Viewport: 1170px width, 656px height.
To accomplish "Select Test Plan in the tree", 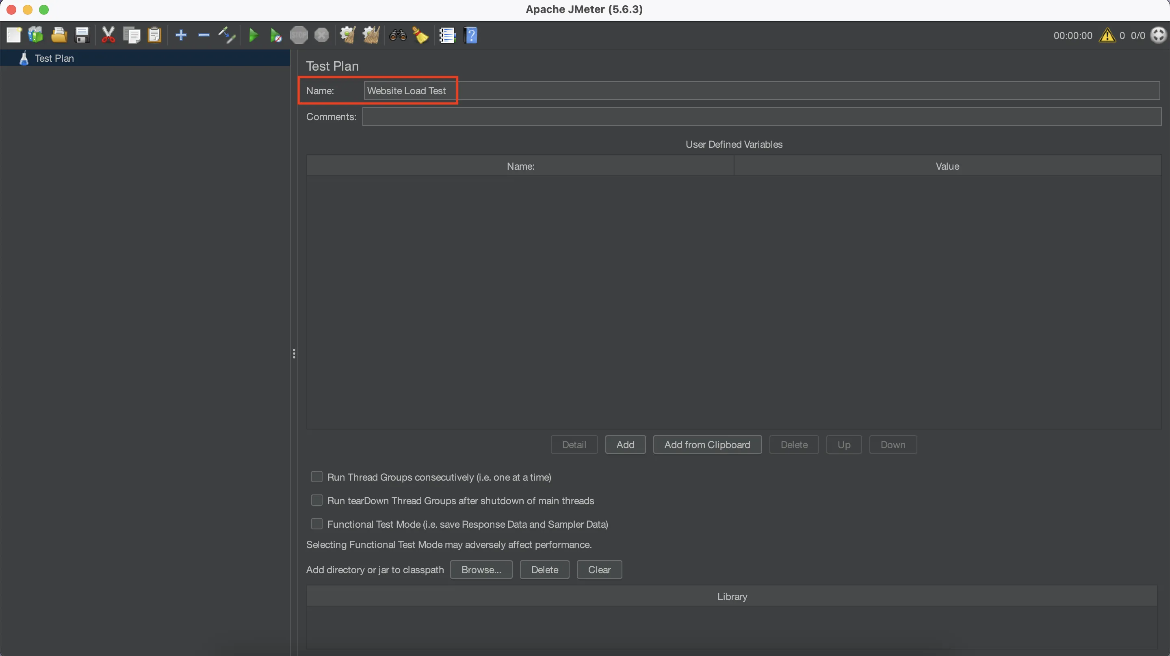I will (x=54, y=58).
